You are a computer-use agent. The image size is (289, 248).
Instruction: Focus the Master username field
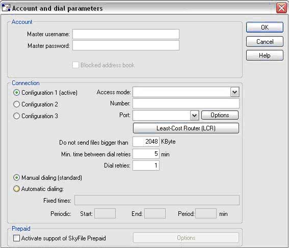(x=126, y=34)
